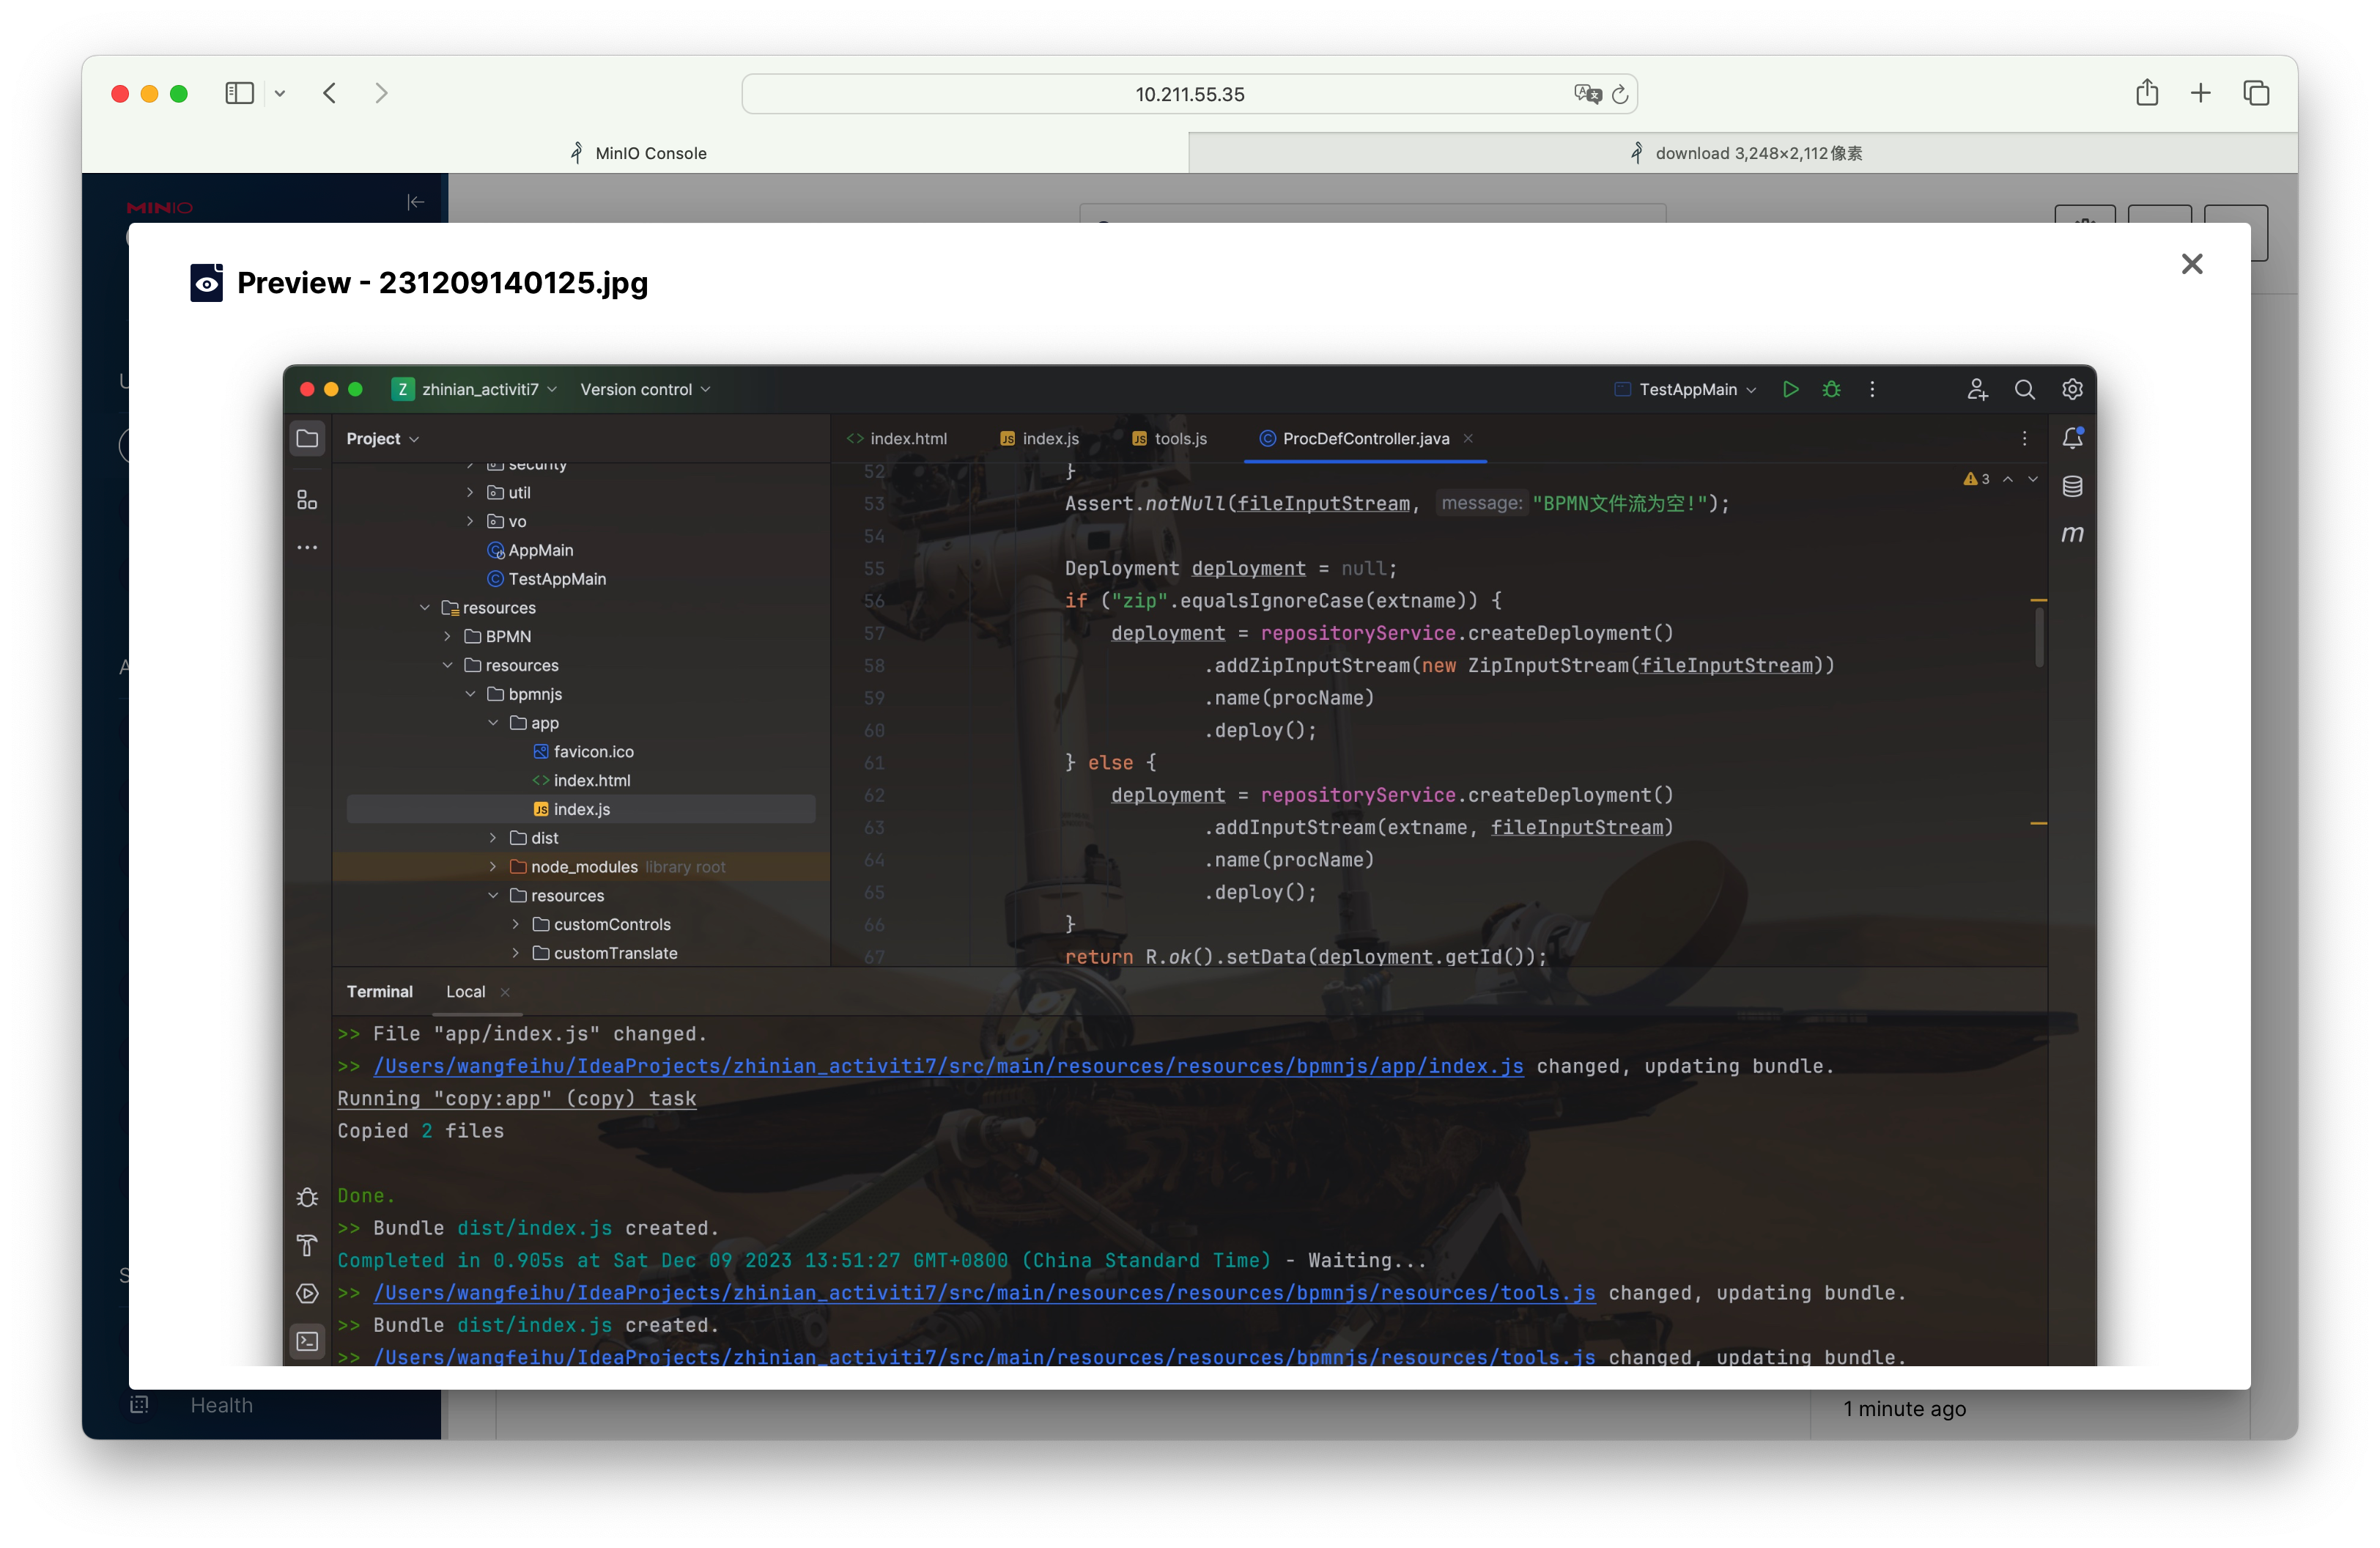Screen dimensions: 2380x1548
Task: Switch to the index.js editor tab
Action: [x=1039, y=438]
